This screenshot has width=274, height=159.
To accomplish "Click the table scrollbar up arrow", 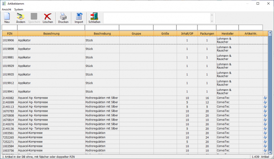I will (270, 33).
